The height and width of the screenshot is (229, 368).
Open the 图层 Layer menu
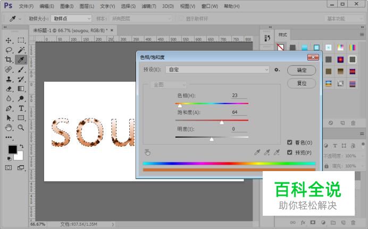(87, 6)
